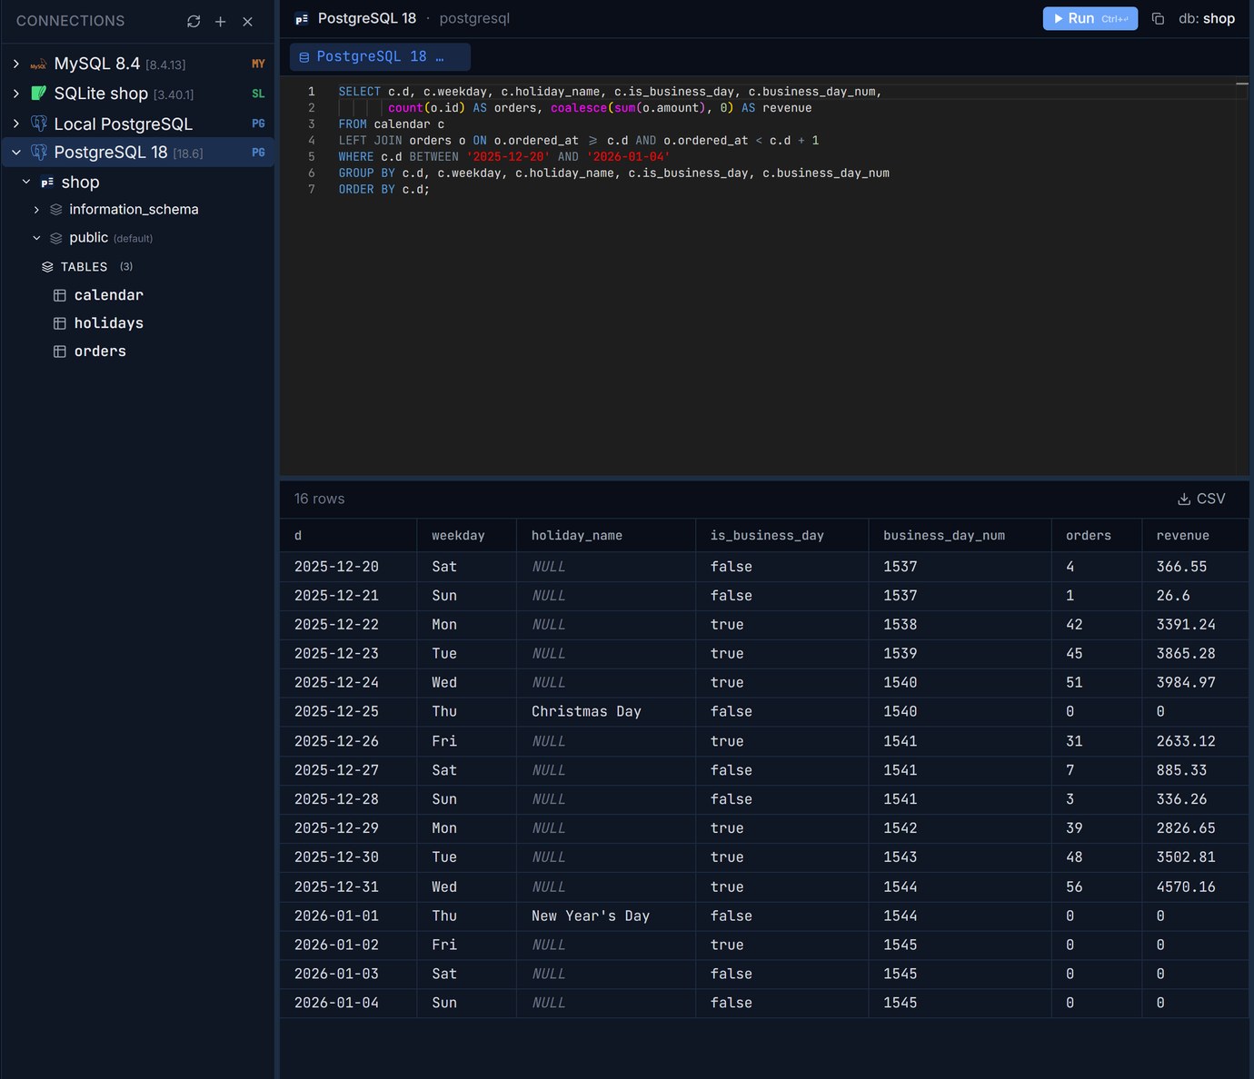Add a new connection with plus icon
1254x1079 pixels.
[x=220, y=21]
